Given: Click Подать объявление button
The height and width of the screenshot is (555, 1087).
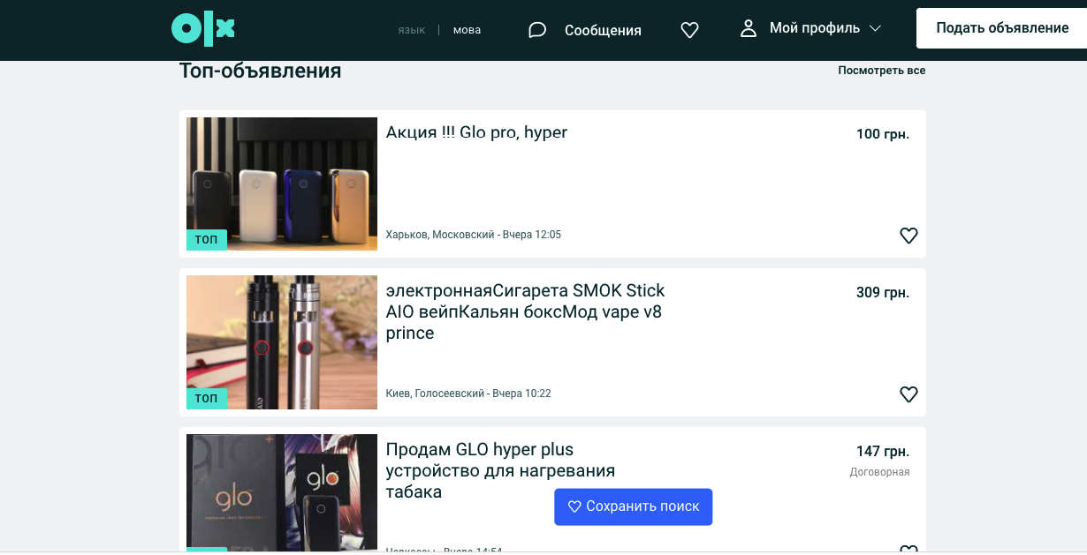Looking at the screenshot, I should pos(1002,28).
